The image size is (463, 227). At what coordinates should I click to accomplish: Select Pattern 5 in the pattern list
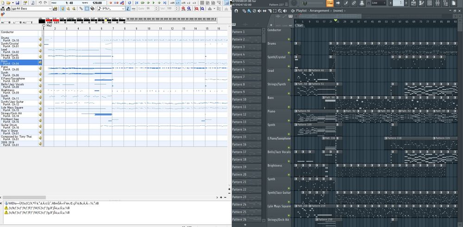[246, 62]
